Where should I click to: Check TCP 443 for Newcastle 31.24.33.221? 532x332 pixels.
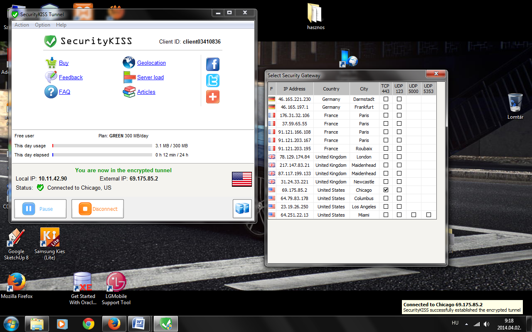pyautogui.click(x=386, y=182)
